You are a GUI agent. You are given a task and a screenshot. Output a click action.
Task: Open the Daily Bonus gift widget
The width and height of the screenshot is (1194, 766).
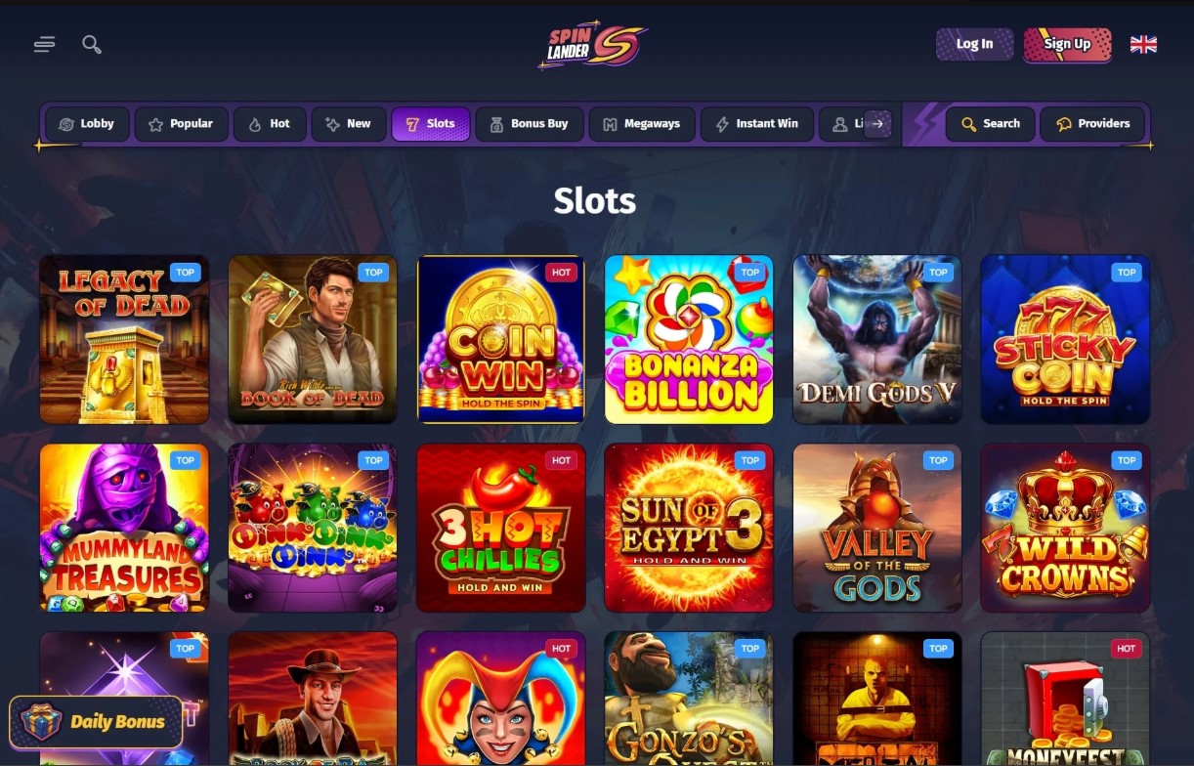96,722
